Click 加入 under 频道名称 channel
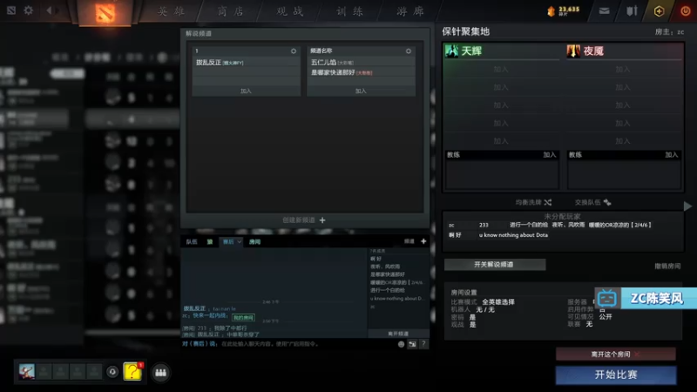The image size is (697, 392). tap(361, 91)
